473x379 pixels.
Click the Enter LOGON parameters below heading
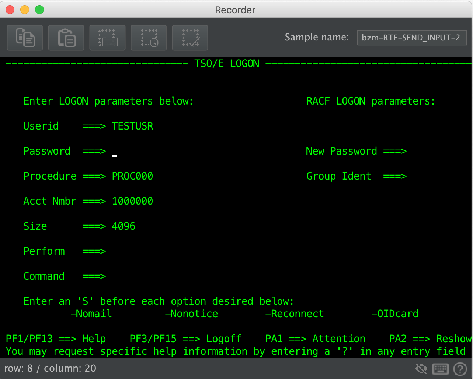(108, 101)
